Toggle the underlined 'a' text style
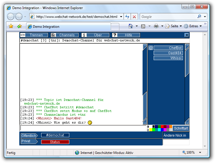Viewport: 215px width, 163px height. [x=148, y=130]
